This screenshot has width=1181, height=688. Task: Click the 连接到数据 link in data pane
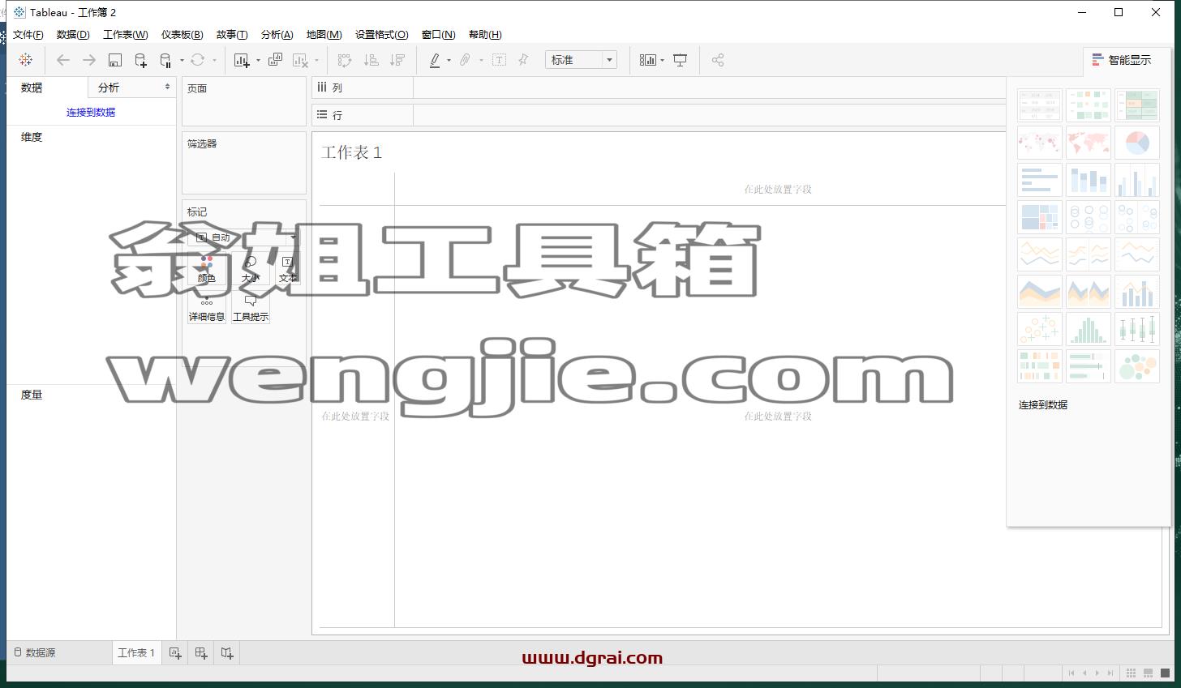click(x=91, y=113)
